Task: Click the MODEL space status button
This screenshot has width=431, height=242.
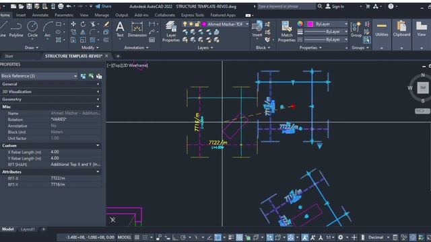Action: pos(124,237)
